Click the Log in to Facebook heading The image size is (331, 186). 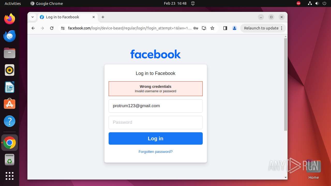155,73
